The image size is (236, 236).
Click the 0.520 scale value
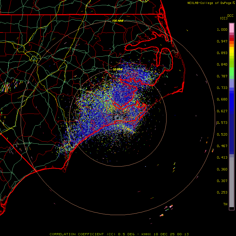coord(222,135)
